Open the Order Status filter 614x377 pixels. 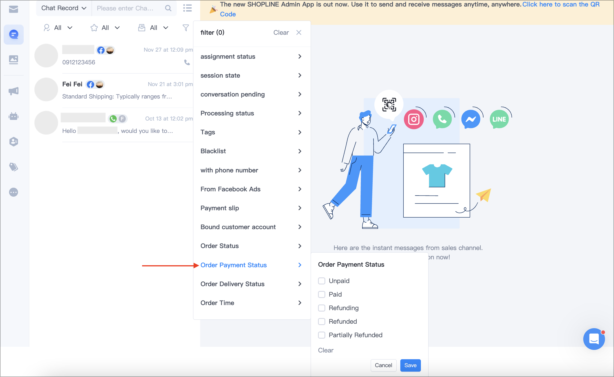(252, 246)
